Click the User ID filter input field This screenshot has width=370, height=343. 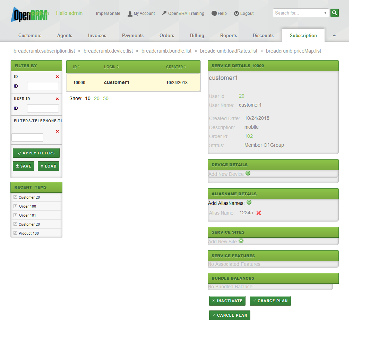43,108
